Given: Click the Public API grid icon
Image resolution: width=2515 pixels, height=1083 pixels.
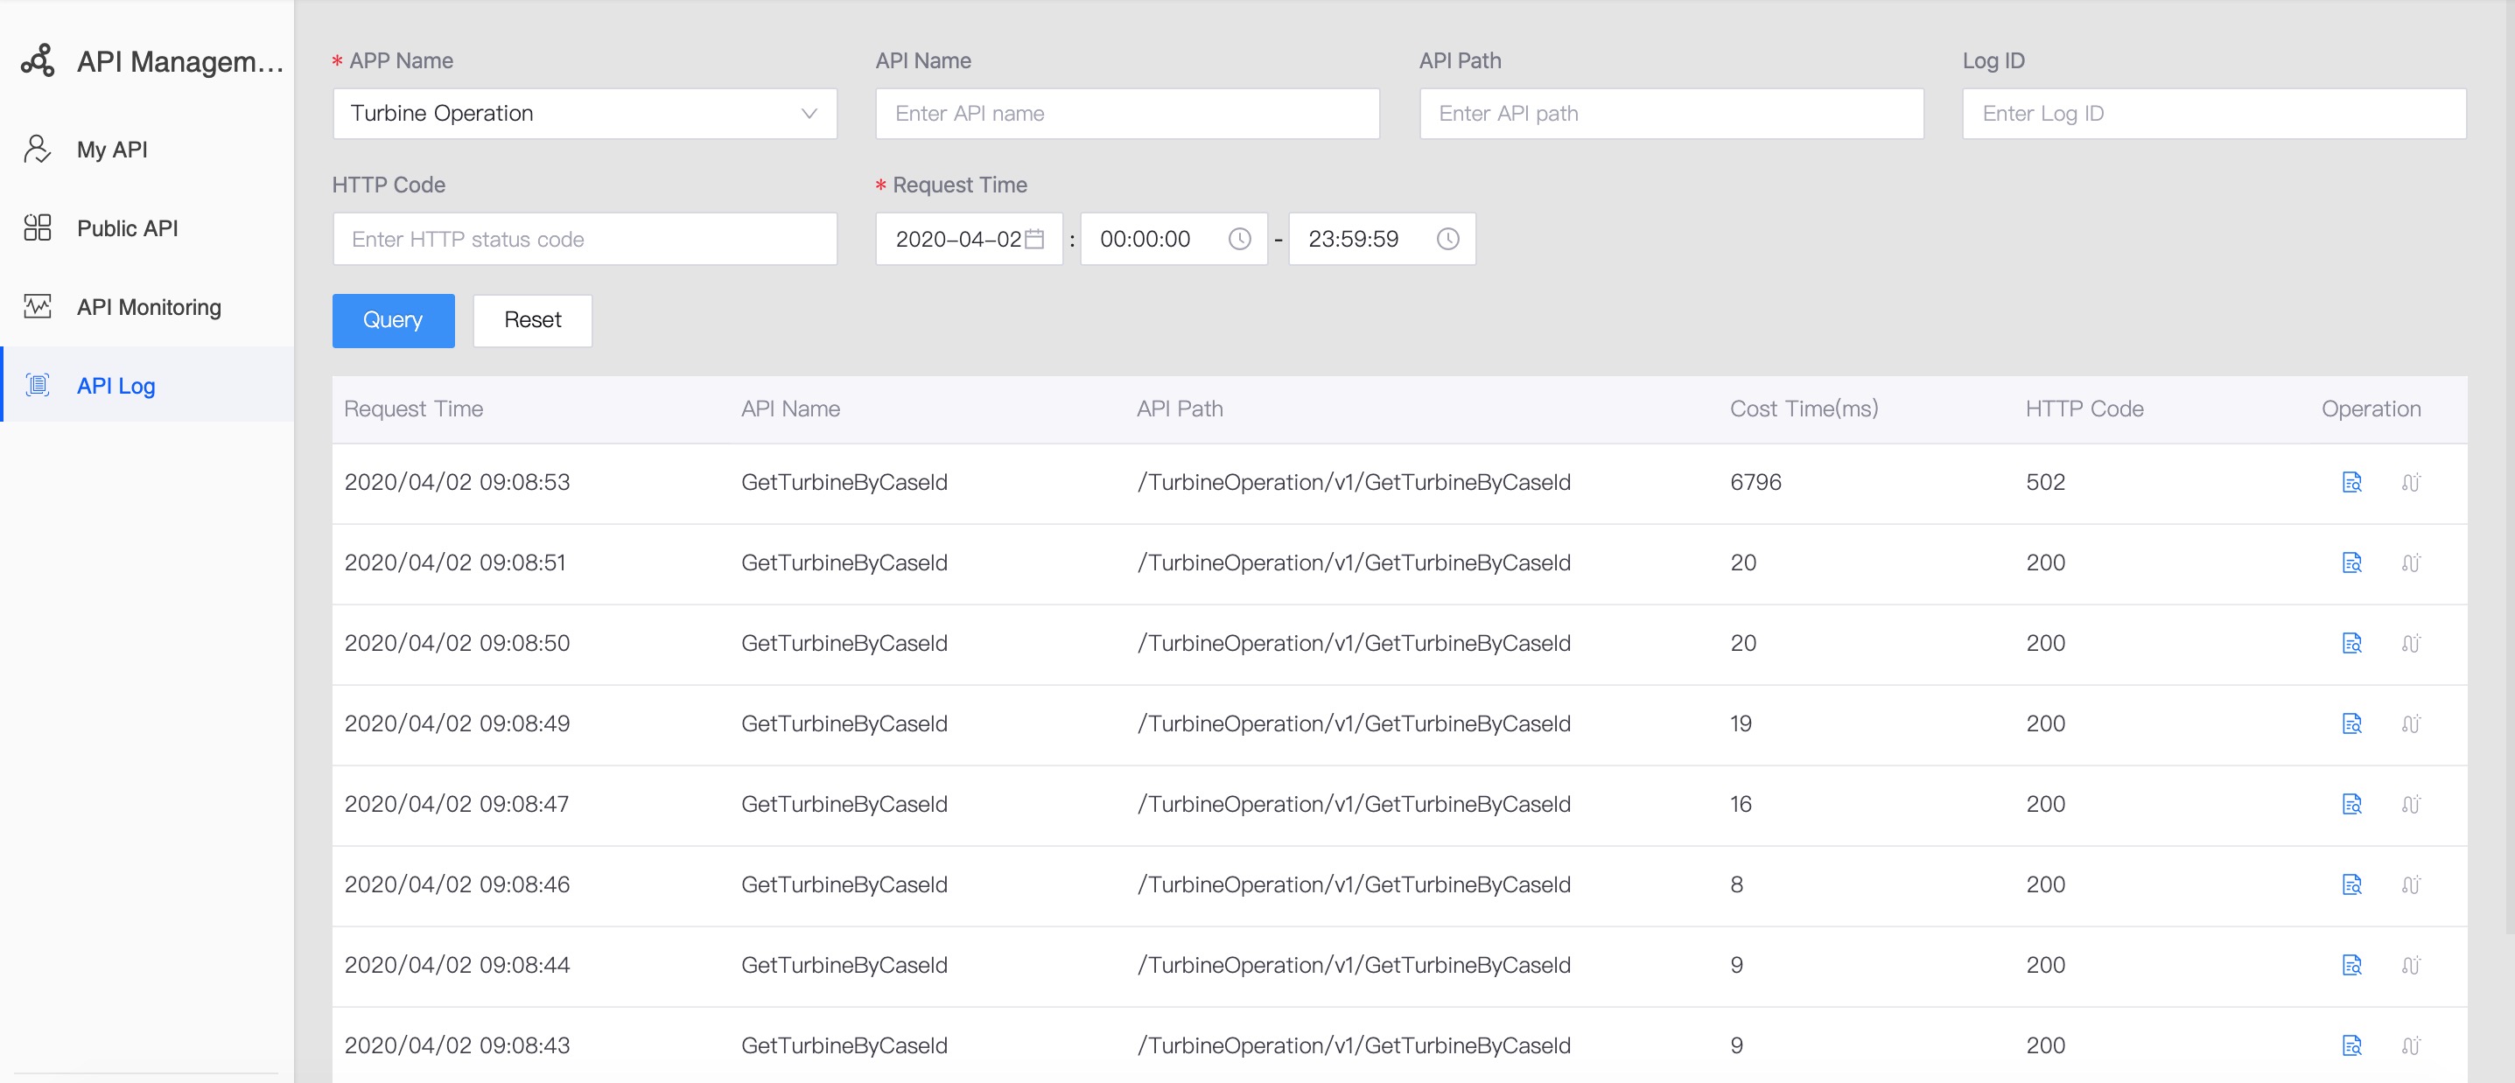Looking at the screenshot, I should coord(37,227).
